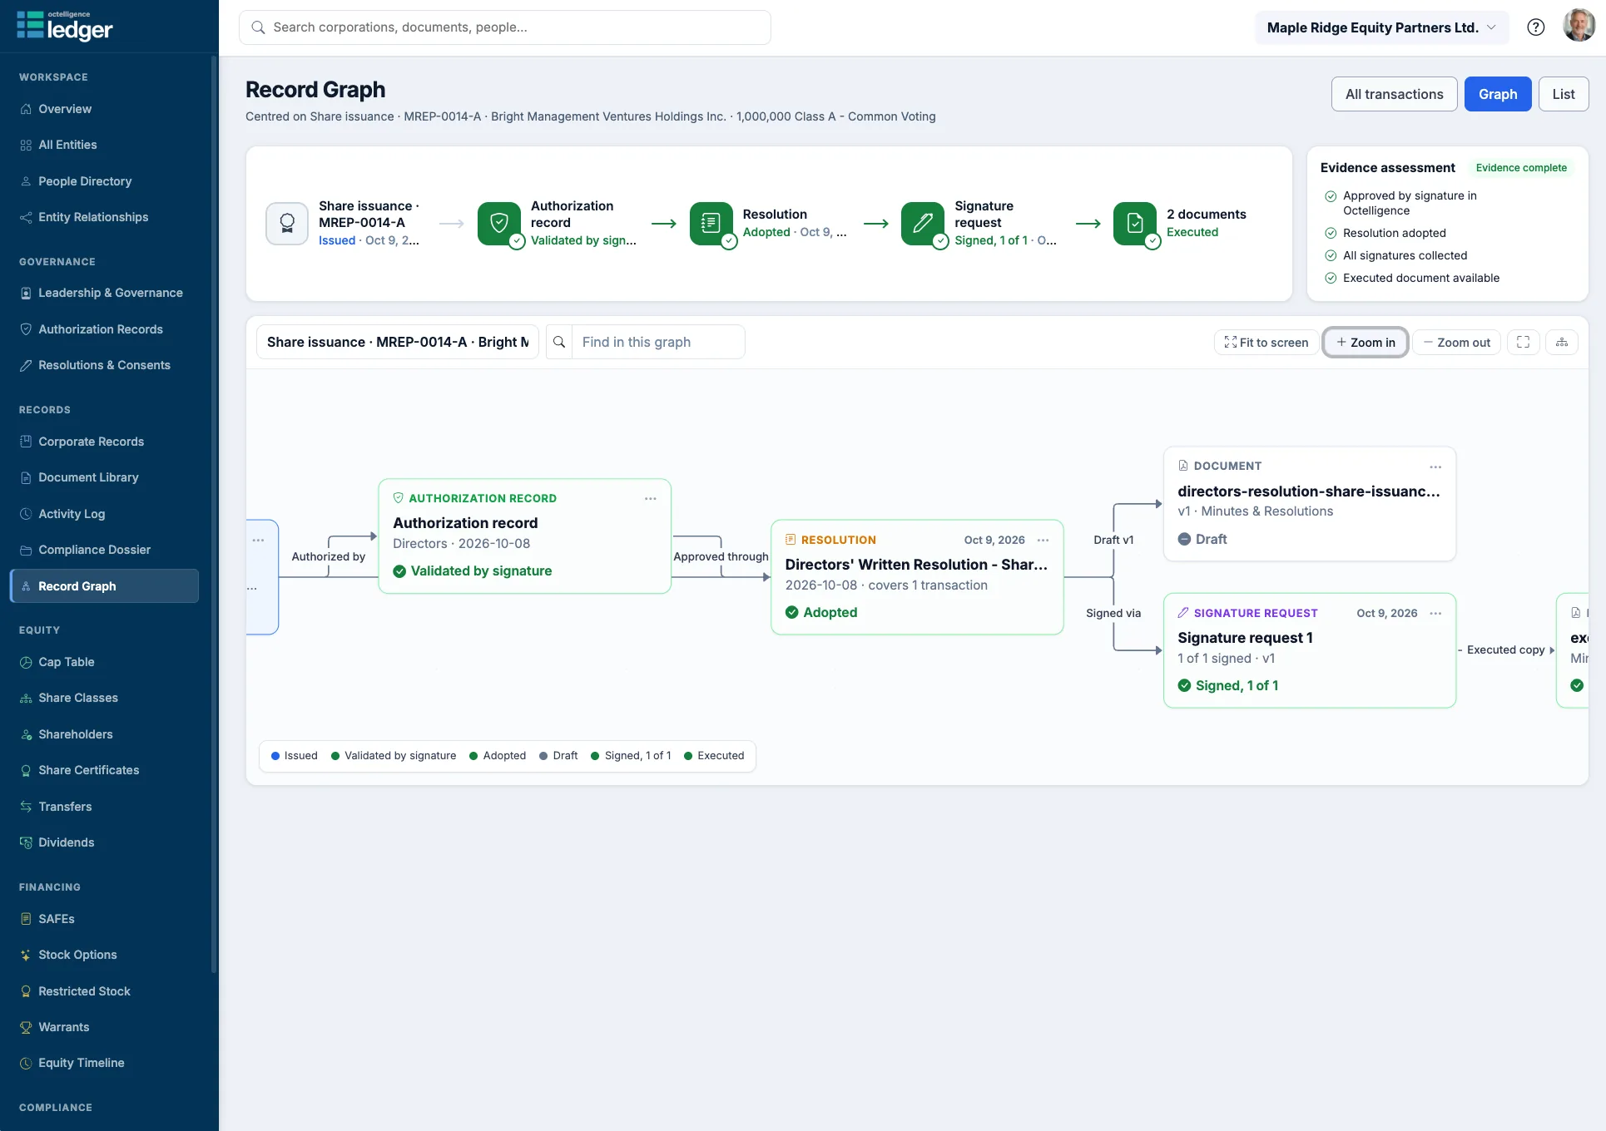Open Authorization Records in the sidebar
Viewport: 1606px width, 1131px height.
[104, 329]
